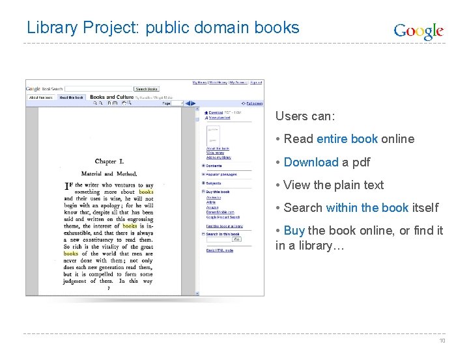Viewport: 469px width, 351px height.
Task: Go to next page with right arrow
Action: pos(193,103)
